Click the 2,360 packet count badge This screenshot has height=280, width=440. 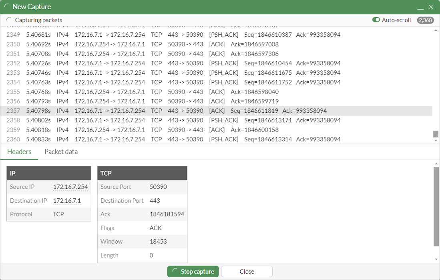[425, 20]
